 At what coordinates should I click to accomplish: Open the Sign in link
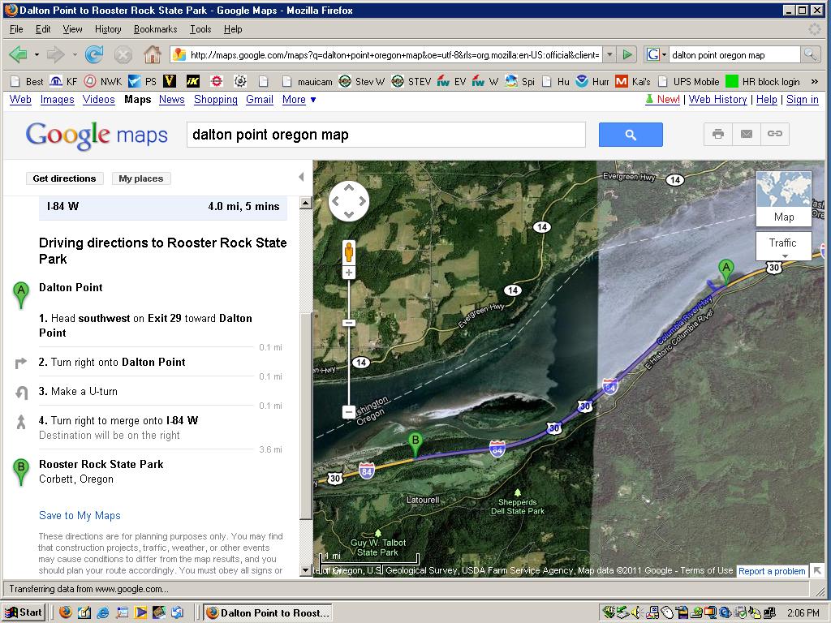pyautogui.click(x=803, y=100)
